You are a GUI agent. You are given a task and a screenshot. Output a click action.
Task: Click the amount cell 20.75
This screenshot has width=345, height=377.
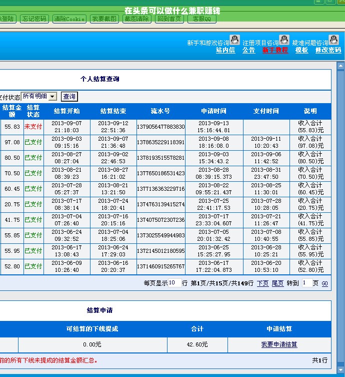pyautogui.click(x=12, y=204)
